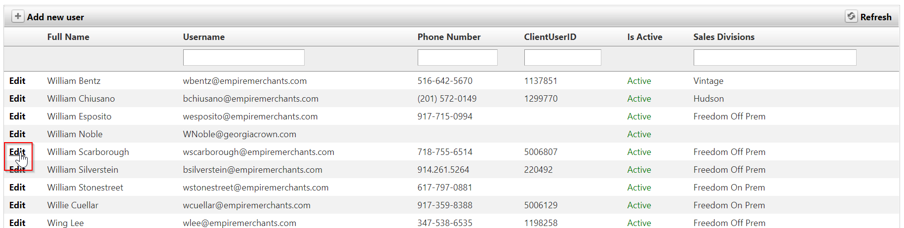The image size is (904, 228).
Task: Open Edit for Willie Cuellar
Action: coord(17,205)
